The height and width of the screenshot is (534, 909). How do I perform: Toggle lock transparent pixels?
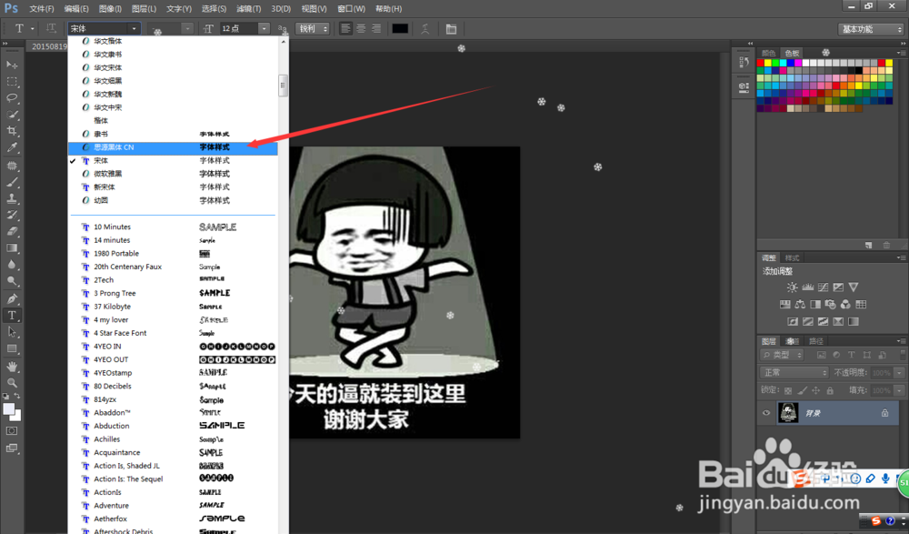[x=788, y=390]
